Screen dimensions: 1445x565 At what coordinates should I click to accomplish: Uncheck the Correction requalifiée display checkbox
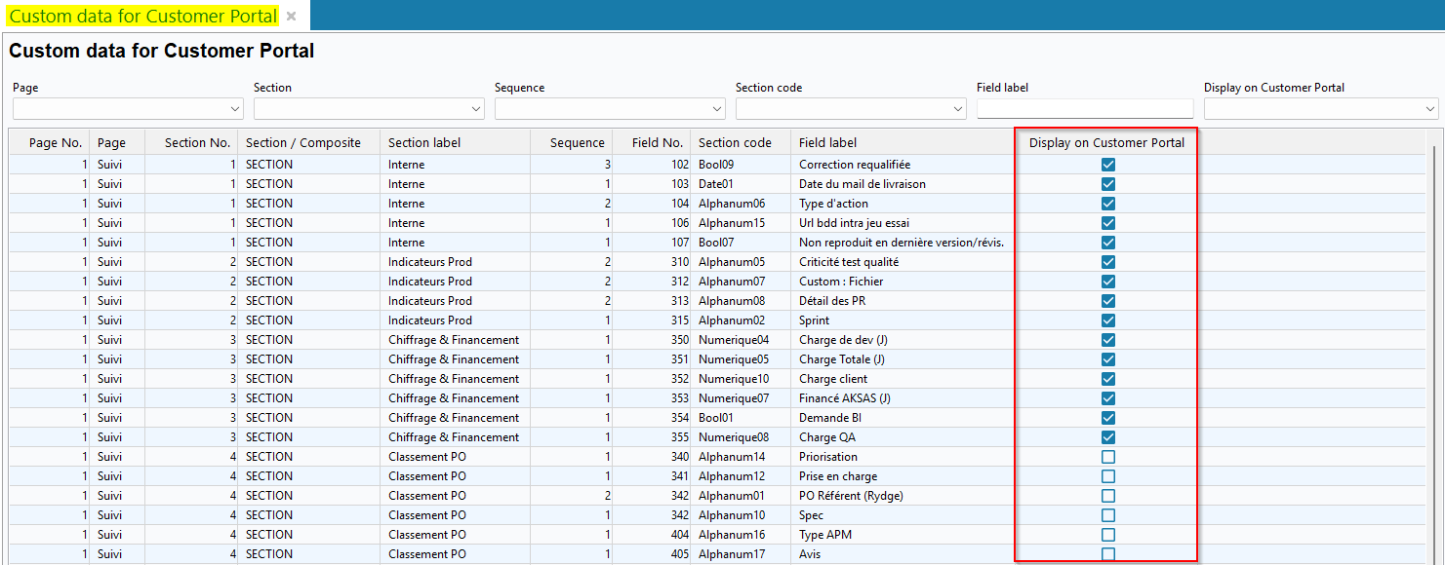[1107, 165]
